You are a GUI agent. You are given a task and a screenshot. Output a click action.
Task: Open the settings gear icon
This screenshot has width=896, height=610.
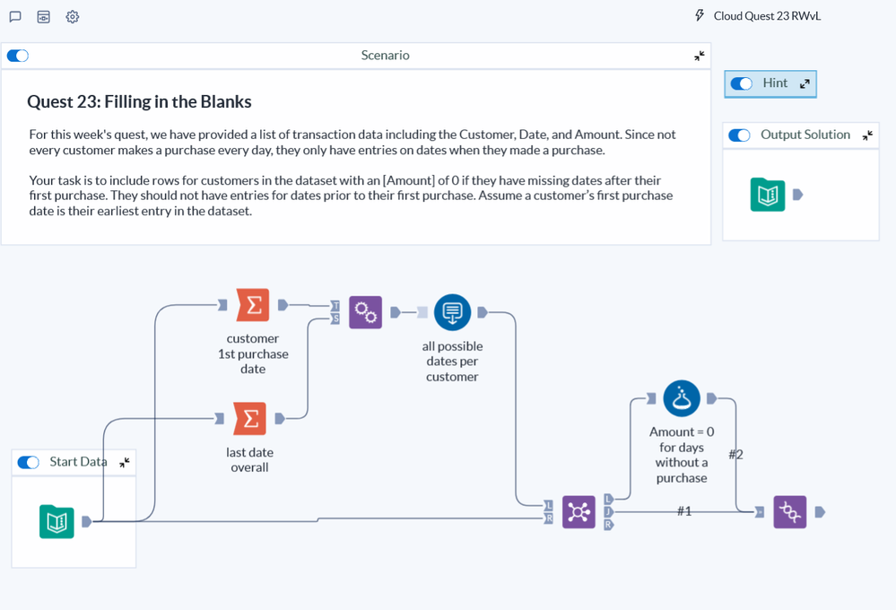point(73,17)
